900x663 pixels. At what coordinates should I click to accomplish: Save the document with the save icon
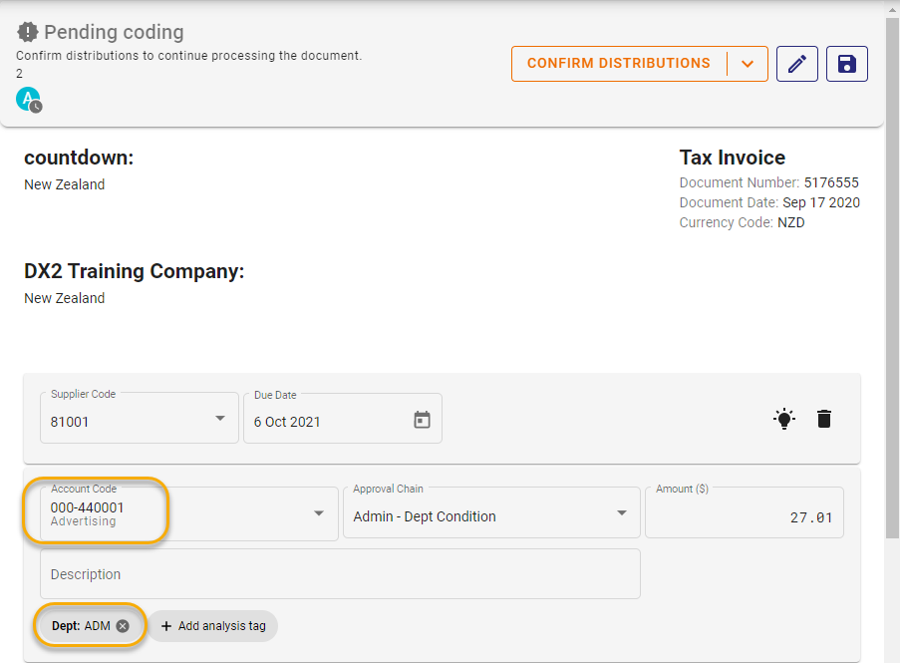point(846,63)
